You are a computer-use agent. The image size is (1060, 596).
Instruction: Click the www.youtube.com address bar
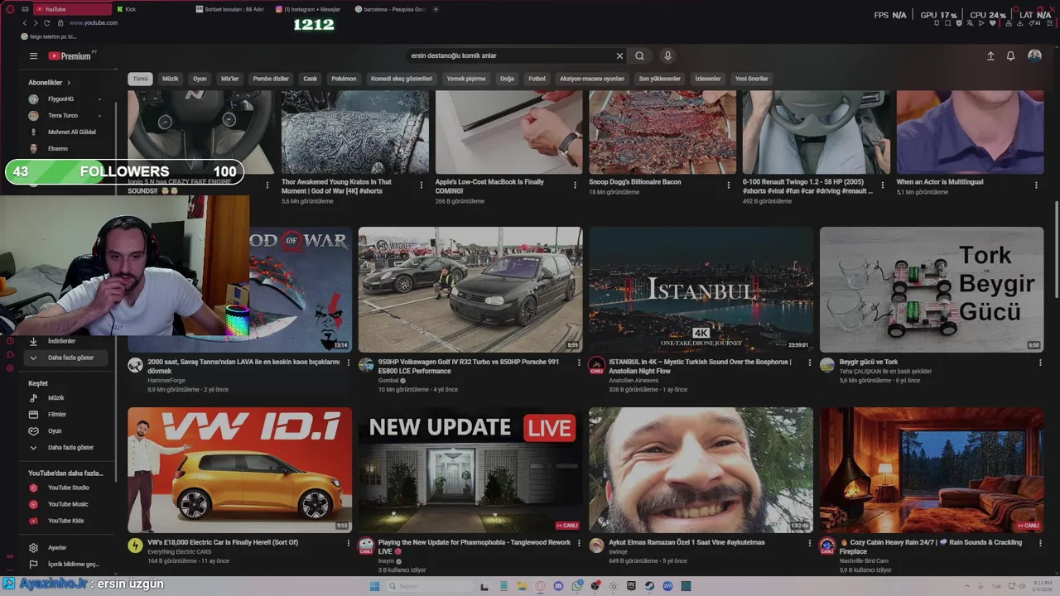coord(94,22)
